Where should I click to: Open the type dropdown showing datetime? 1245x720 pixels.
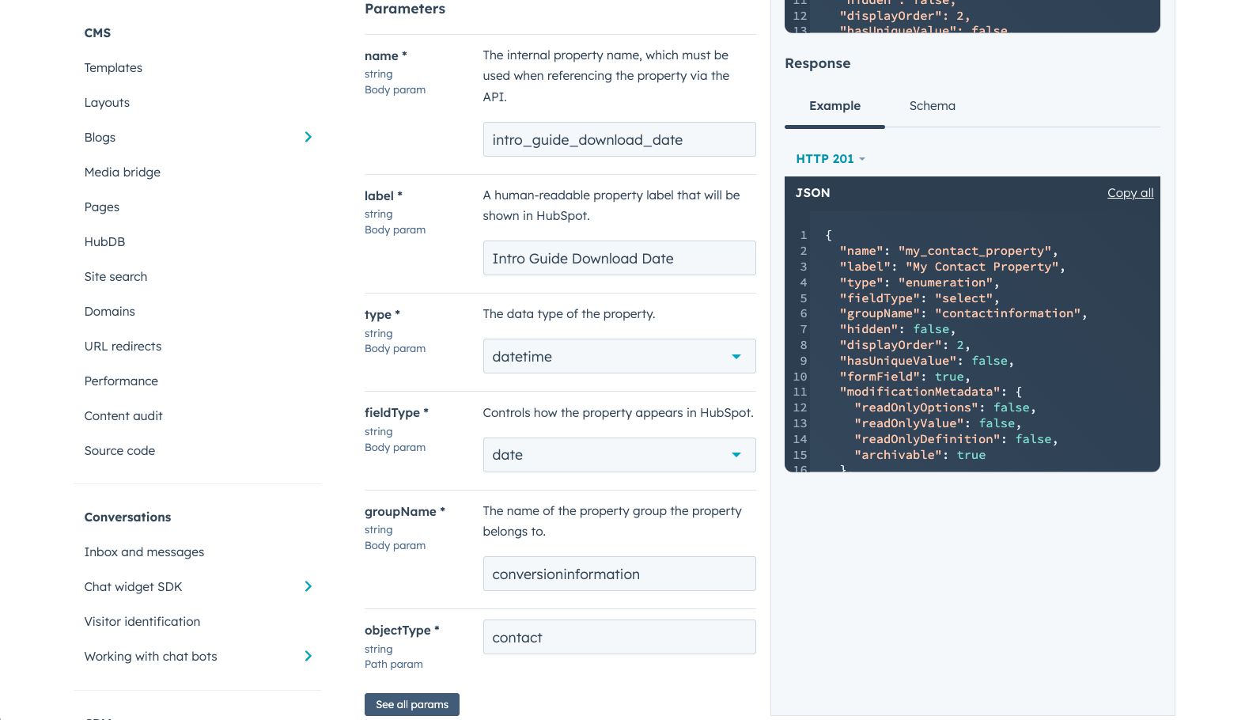(x=619, y=356)
